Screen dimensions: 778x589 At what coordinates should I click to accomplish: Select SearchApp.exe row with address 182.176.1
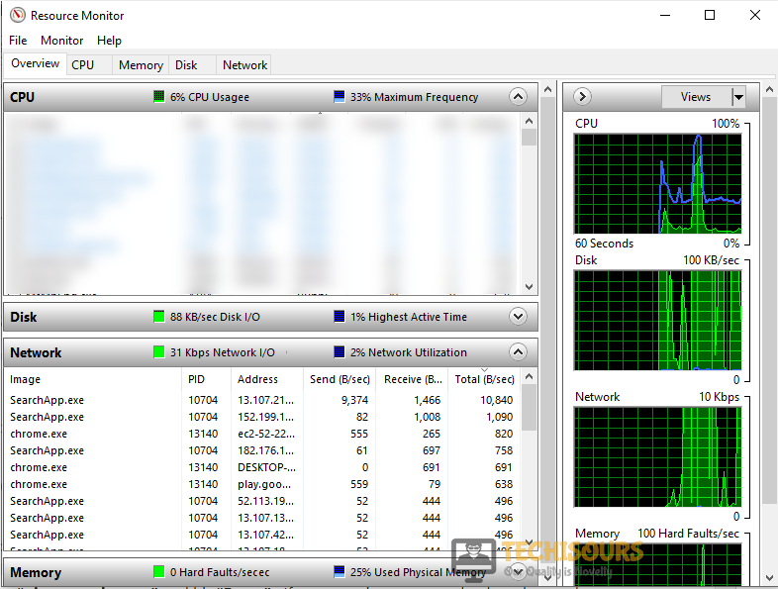tap(262, 450)
